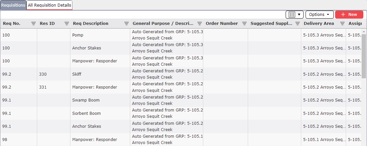The image size is (367, 146).
Task: Open the Res ID column filter menu
Action: tap(67, 24)
